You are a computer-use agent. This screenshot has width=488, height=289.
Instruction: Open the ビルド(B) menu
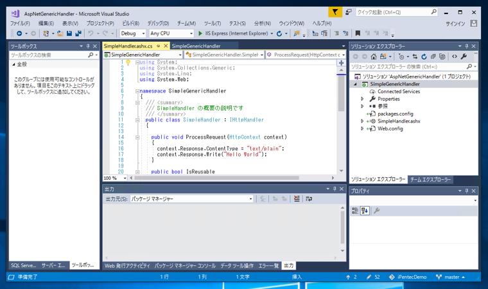coord(130,23)
